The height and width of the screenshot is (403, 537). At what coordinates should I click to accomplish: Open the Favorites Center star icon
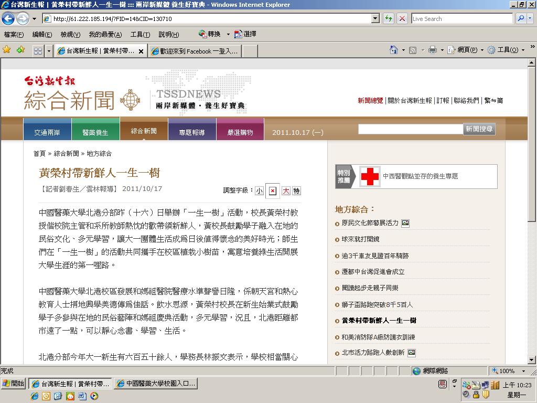[x=6, y=50]
